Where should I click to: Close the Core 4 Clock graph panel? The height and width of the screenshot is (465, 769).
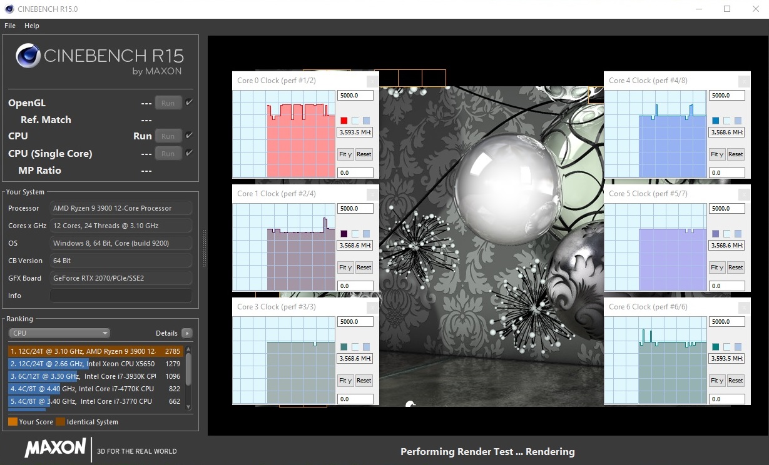(x=743, y=81)
